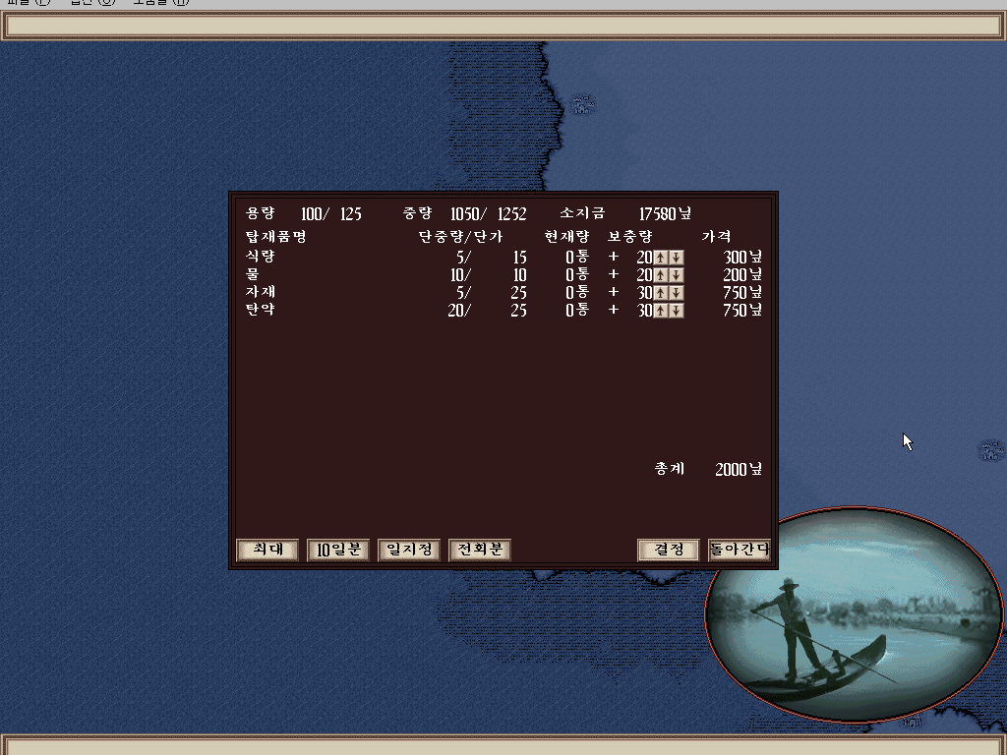
Task: Click the 총계 total 2000냥
Action: (739, 469)
